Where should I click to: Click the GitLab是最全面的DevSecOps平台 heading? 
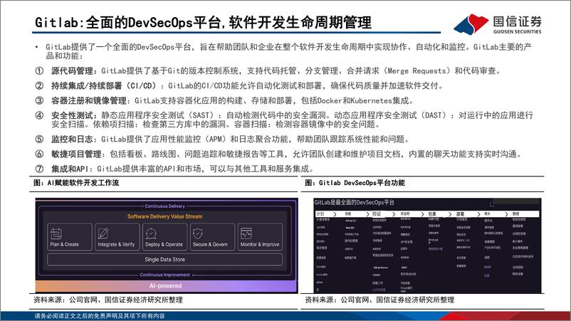(354, 202)
